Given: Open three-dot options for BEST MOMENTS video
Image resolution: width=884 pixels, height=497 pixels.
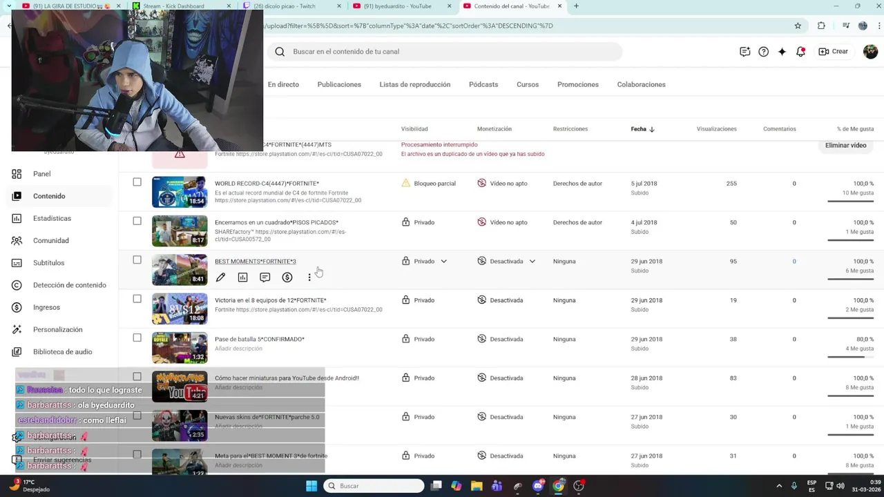Looking at the screenshot, I should point(309,277).
